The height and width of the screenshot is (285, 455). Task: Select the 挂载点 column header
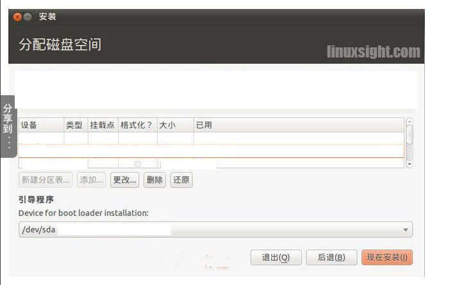click(x=103, y=125)
